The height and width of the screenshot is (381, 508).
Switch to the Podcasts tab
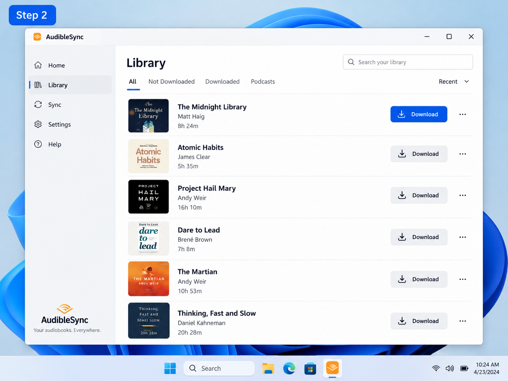pos(263,82)
